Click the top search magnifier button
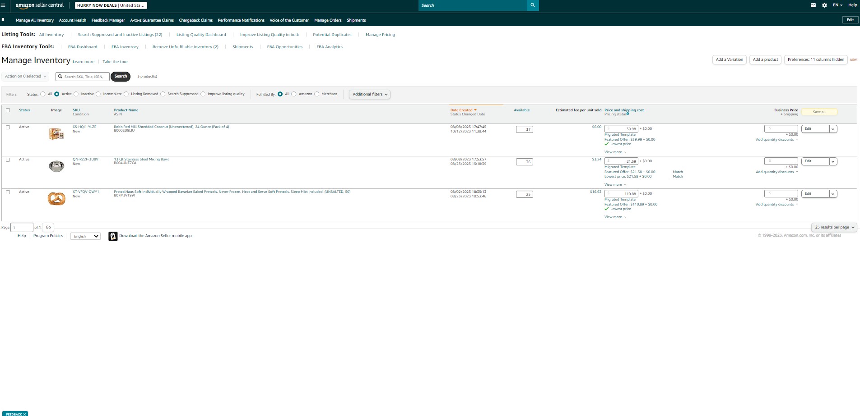Screen dimensions: 860x416 533,5
